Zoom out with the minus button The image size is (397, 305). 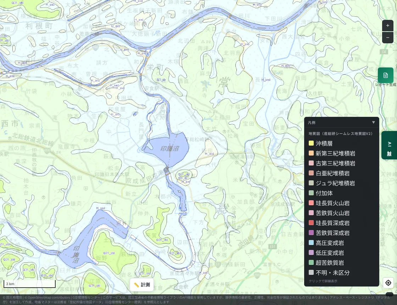(388, 38)
